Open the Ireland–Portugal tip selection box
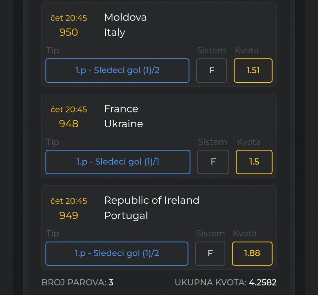Image resolution: width=318 pixels, height=295 pixels. [117, 254]
